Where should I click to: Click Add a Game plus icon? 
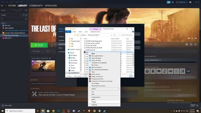point(3,105)
